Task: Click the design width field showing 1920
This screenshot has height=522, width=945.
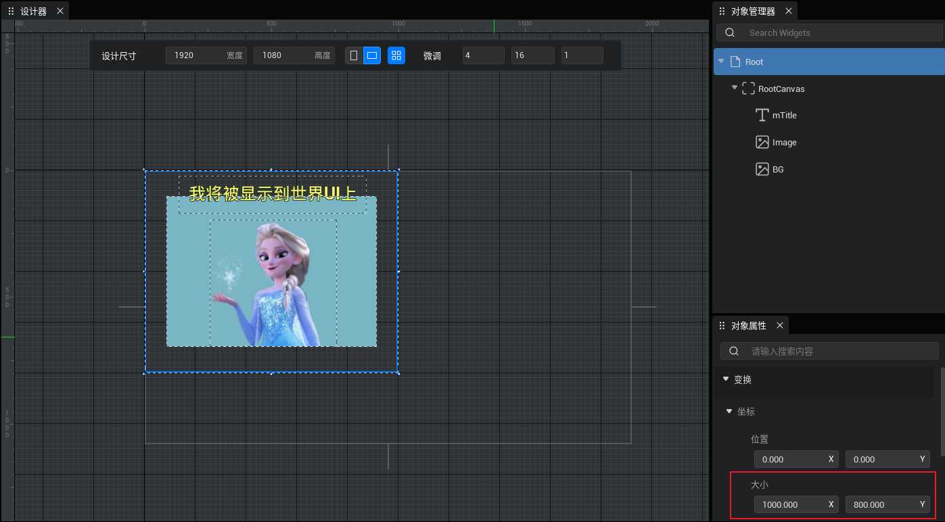Action: point(206,55)
